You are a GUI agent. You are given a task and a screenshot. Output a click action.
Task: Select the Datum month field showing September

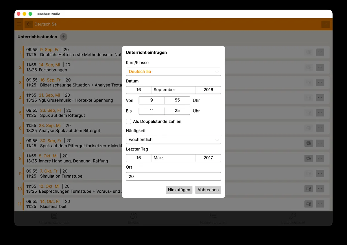coord(173,90)
